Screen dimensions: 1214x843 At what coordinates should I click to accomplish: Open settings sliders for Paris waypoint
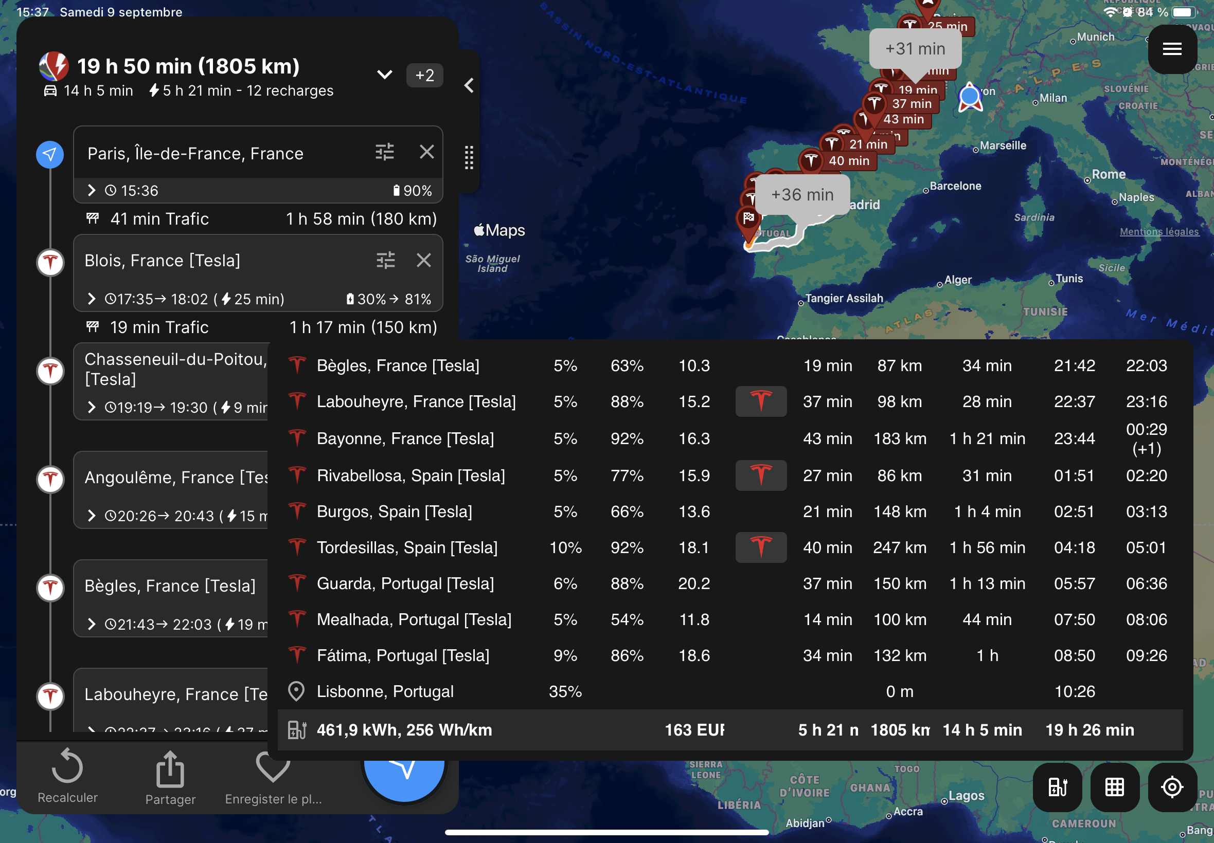384,152
